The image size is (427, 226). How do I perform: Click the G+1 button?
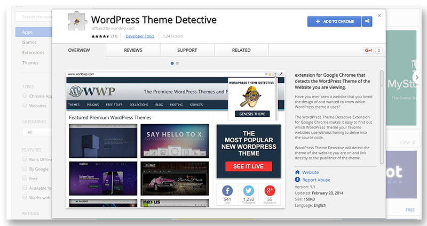pyautogui.click(x=369, y=50)
